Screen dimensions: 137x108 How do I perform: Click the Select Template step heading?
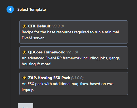click(x=31, y=9)
